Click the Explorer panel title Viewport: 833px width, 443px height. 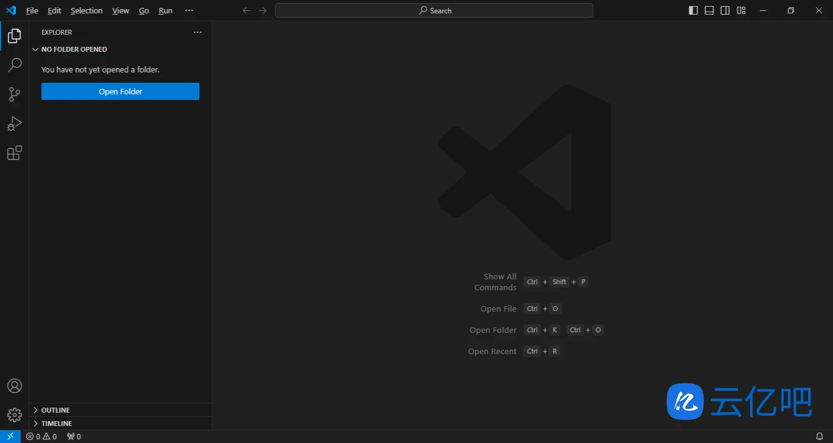[x=57, y=32]
